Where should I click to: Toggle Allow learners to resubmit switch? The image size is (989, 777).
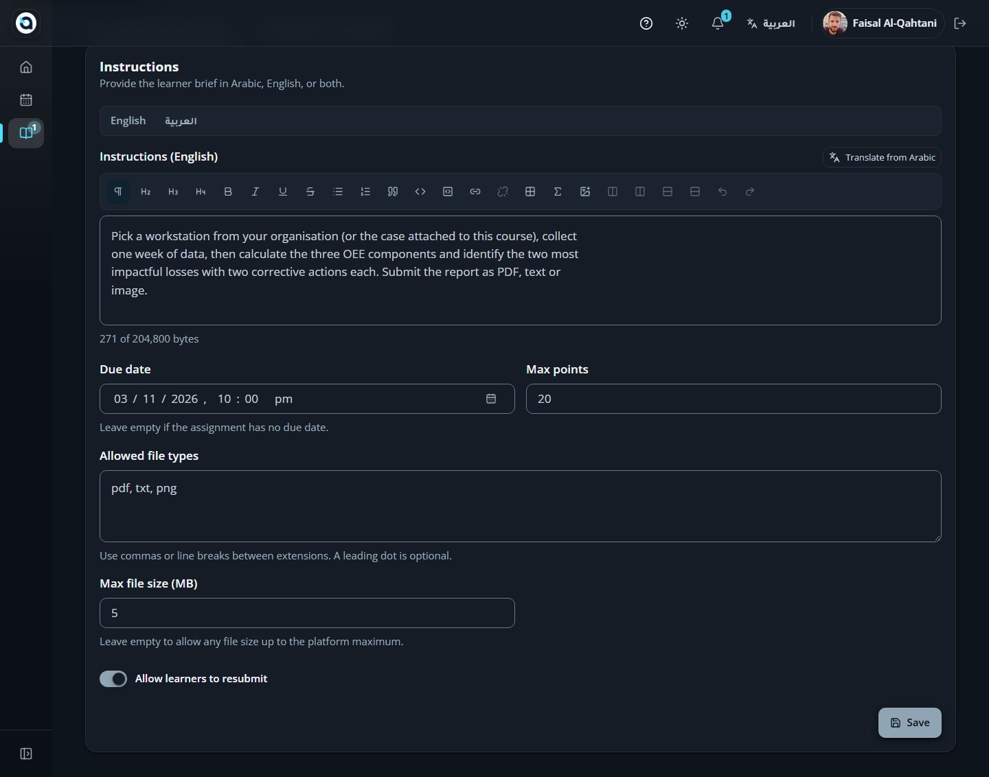(x=113, y=679)
